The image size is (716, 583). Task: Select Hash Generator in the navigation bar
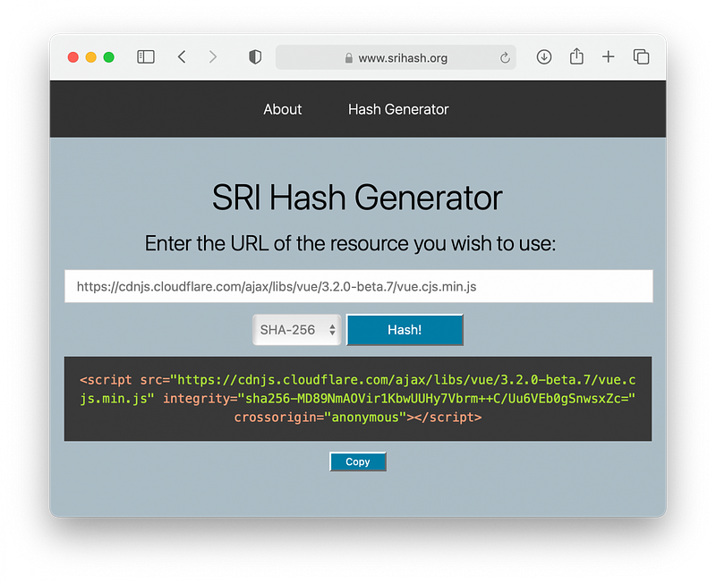398,109
